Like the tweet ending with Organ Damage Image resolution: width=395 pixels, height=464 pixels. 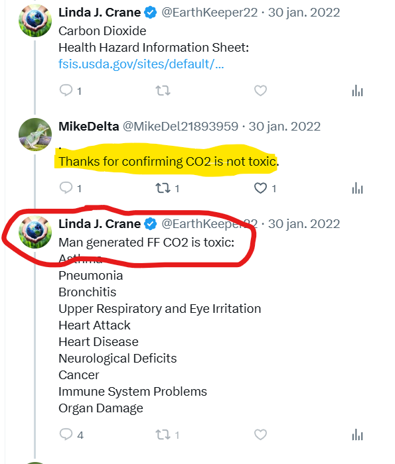click(260, 434)
